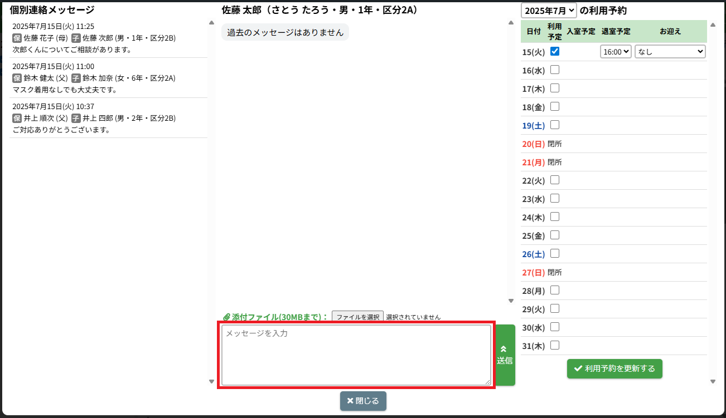726x418 pixels.
Task: Select the 10:37 message from 井上 順次
Action: point(109,118)
